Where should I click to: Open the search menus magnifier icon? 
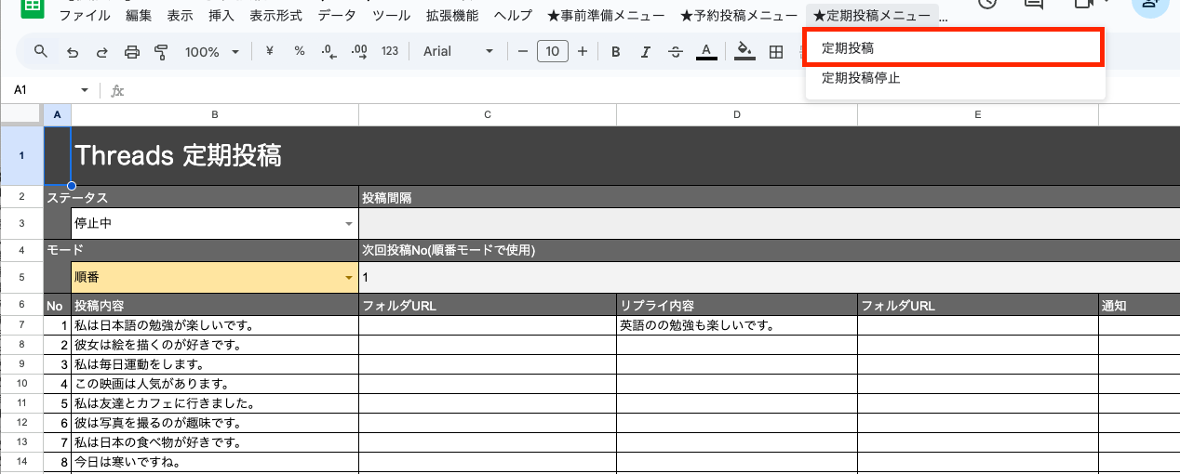40,51
